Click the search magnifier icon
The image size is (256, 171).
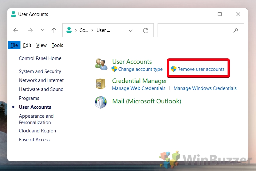click(x=236, y=30)
